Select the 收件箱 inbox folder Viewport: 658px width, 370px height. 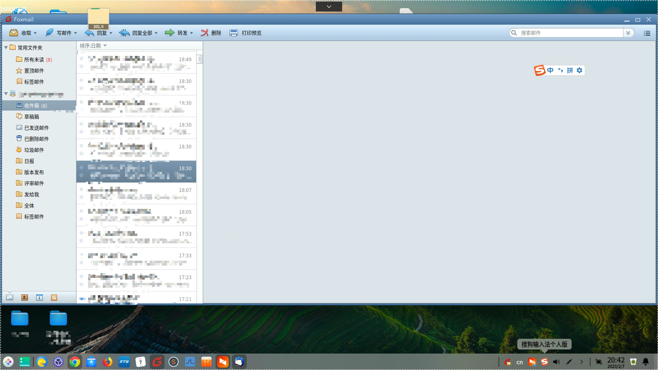(x=39, y=106)
